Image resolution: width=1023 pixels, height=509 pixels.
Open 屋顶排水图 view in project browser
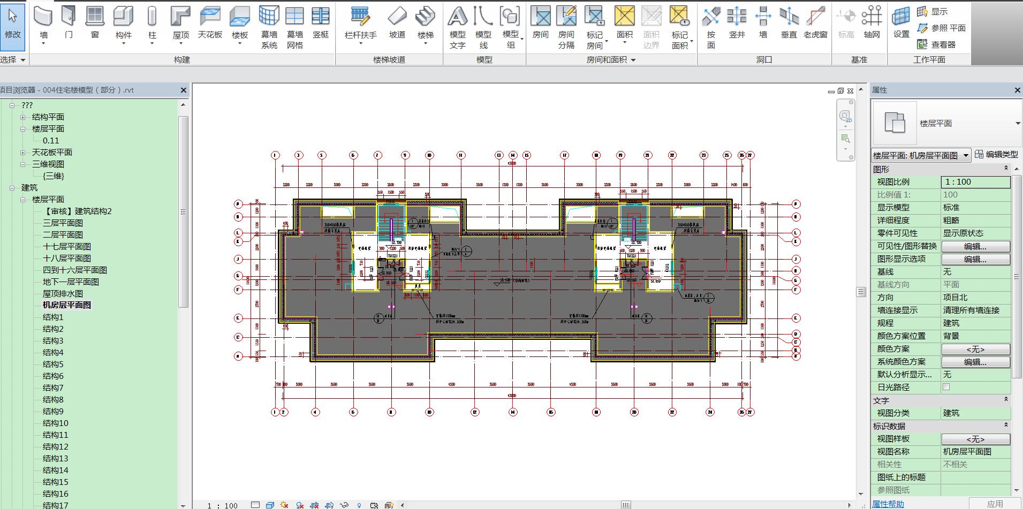tap(63, 294)
